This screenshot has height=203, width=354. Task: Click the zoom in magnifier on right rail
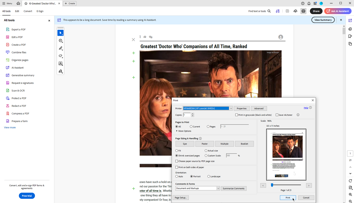tap(350, 194)
